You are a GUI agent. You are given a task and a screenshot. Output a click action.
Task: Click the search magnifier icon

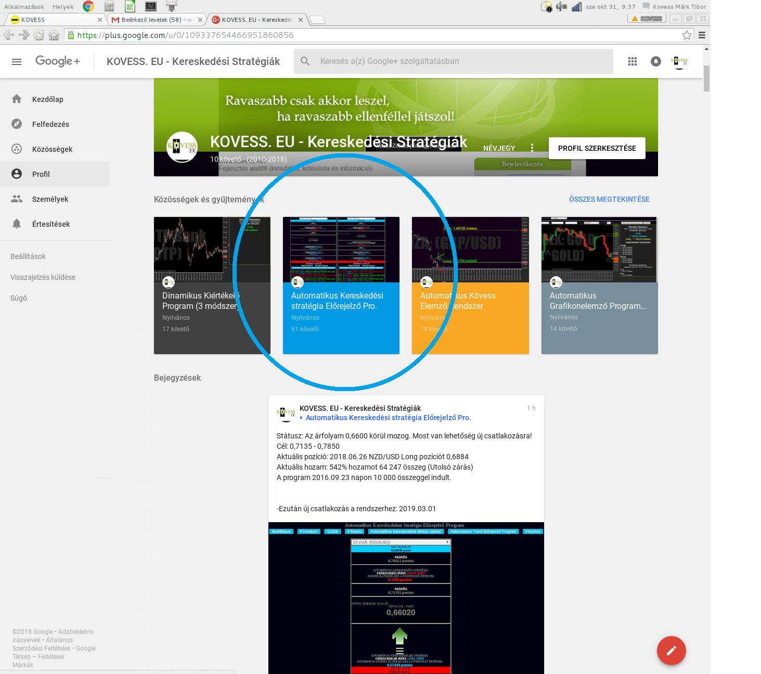coord(305,61)
